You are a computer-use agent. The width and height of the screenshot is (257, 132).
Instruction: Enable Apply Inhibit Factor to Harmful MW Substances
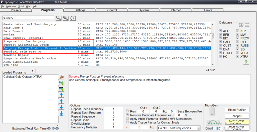127,118
